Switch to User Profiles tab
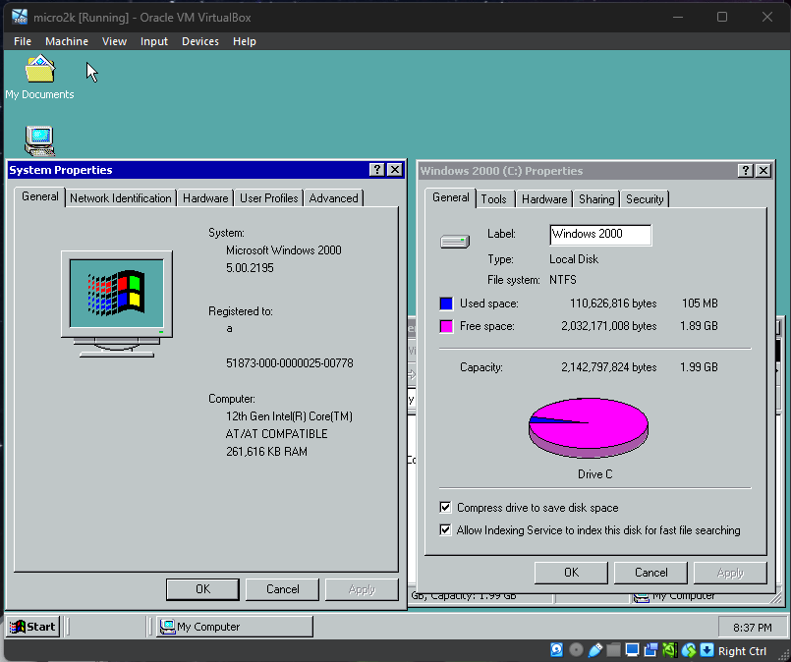 coord(269,198)
